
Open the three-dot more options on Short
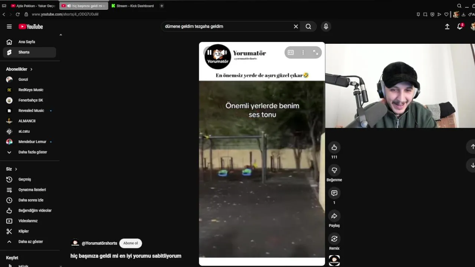pos(303,53)
